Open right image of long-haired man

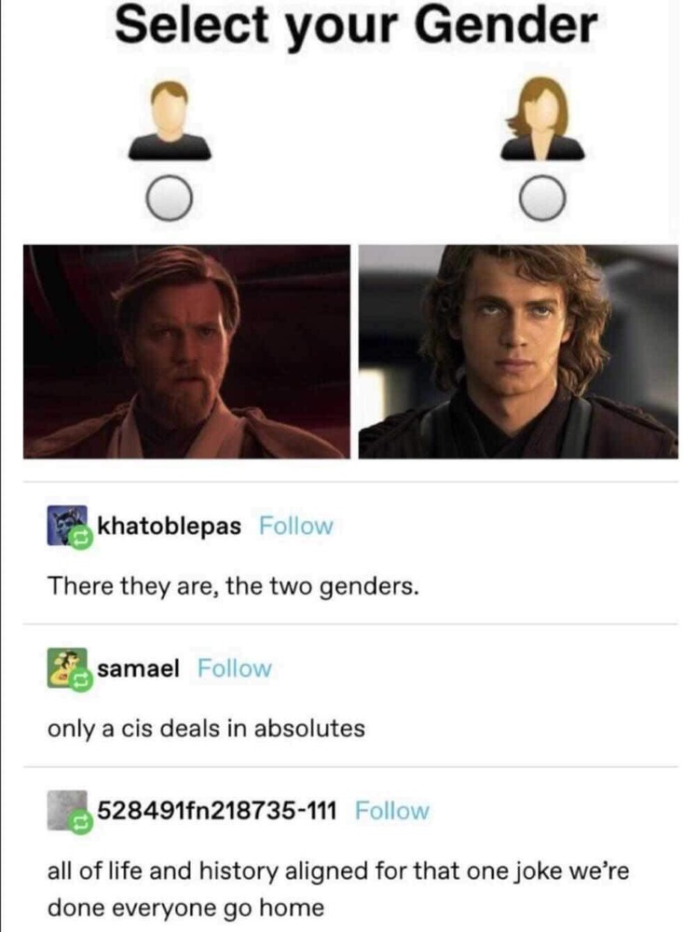click(x=518, y=351)
